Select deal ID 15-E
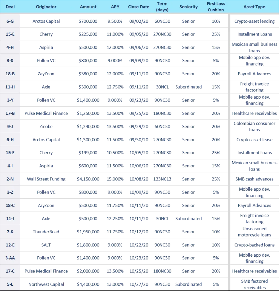 click(x=10, y=34)
